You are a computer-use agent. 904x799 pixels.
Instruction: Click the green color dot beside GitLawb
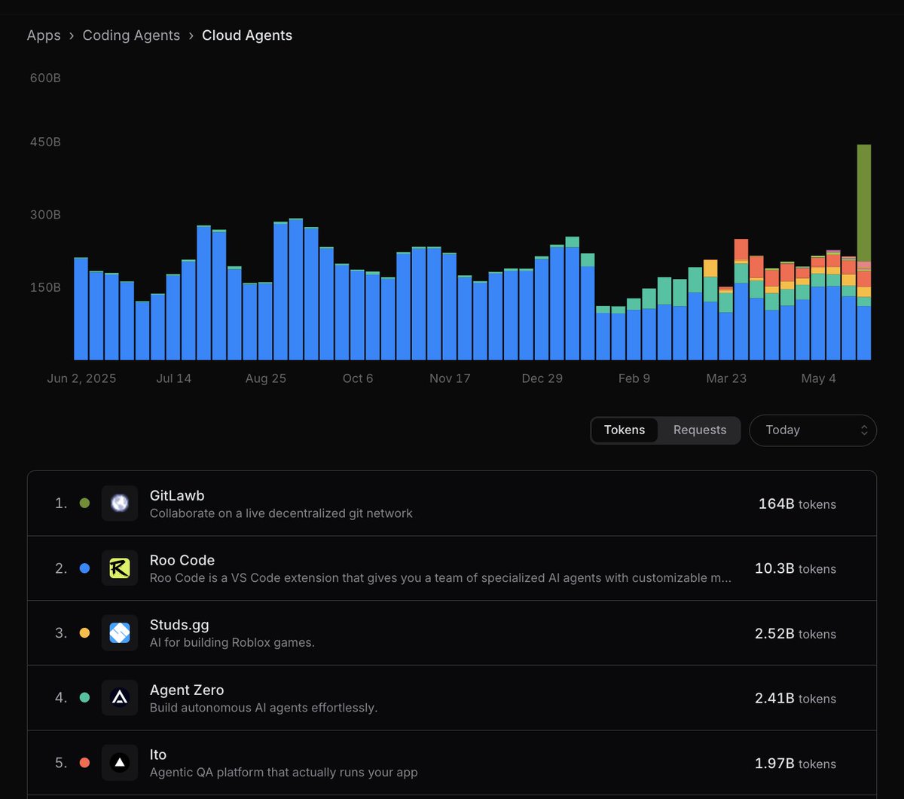[x=84, y=504]
